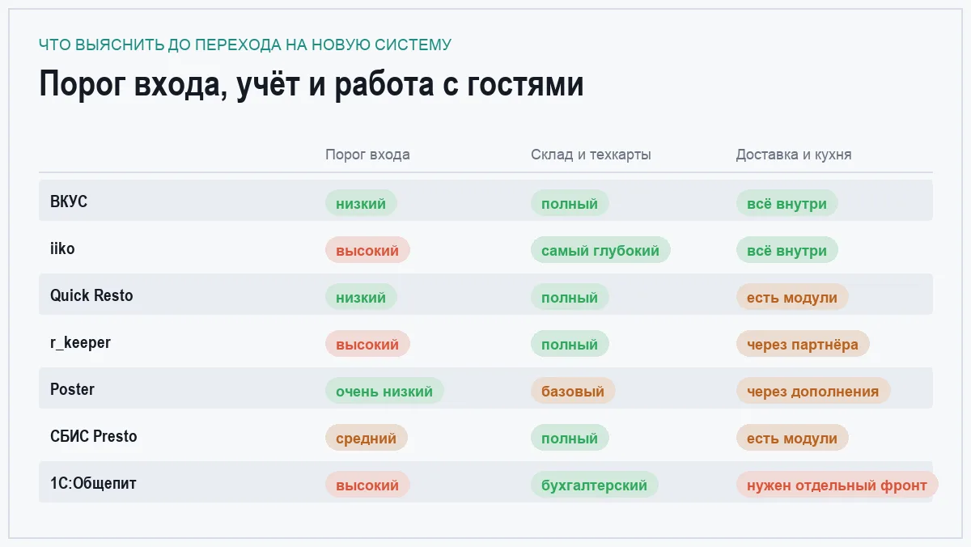
Task: Click the базовый badge in Poster row
Action: click(573, 391)
